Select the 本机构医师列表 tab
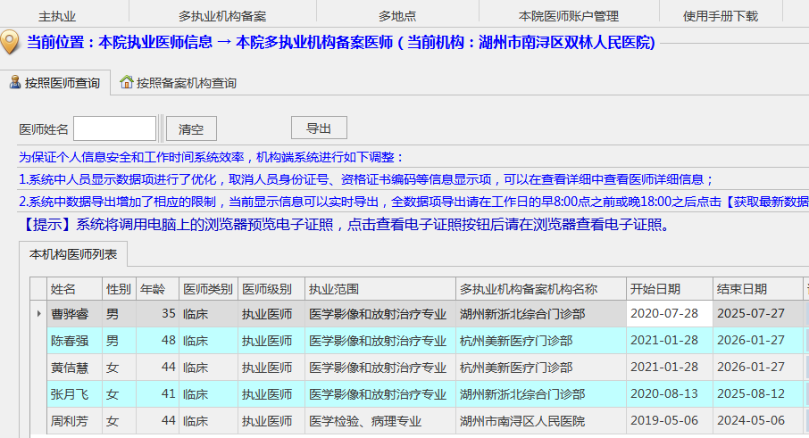Viewport: 809px width, 438px height. pyautogui.click(x=73, y=254)
